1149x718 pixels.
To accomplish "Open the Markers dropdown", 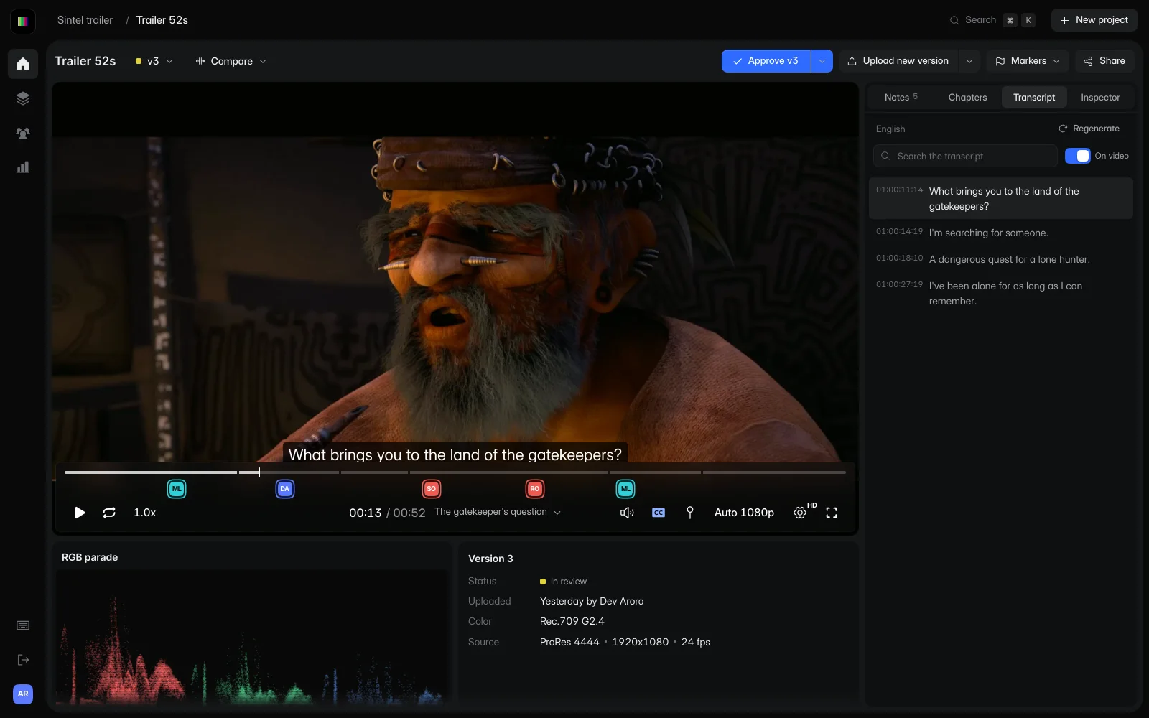I will tap(1028, 61).
